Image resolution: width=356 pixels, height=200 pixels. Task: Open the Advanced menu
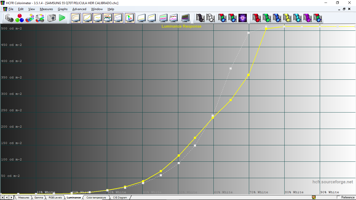[x=79, y=9]
